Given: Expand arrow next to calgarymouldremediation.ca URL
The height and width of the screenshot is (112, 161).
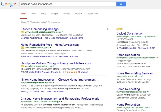Looking at the screenshot, I should pos(152,107).
